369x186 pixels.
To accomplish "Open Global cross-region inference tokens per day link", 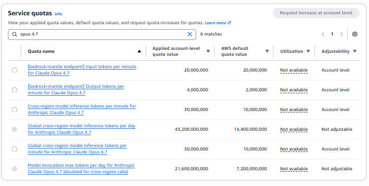I will pyautogui.click(x=81, y=129).
